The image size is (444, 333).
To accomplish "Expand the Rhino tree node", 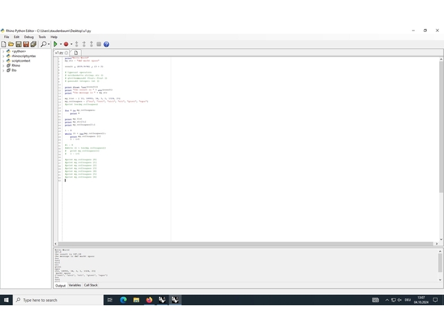I will (x=3, y=66).
